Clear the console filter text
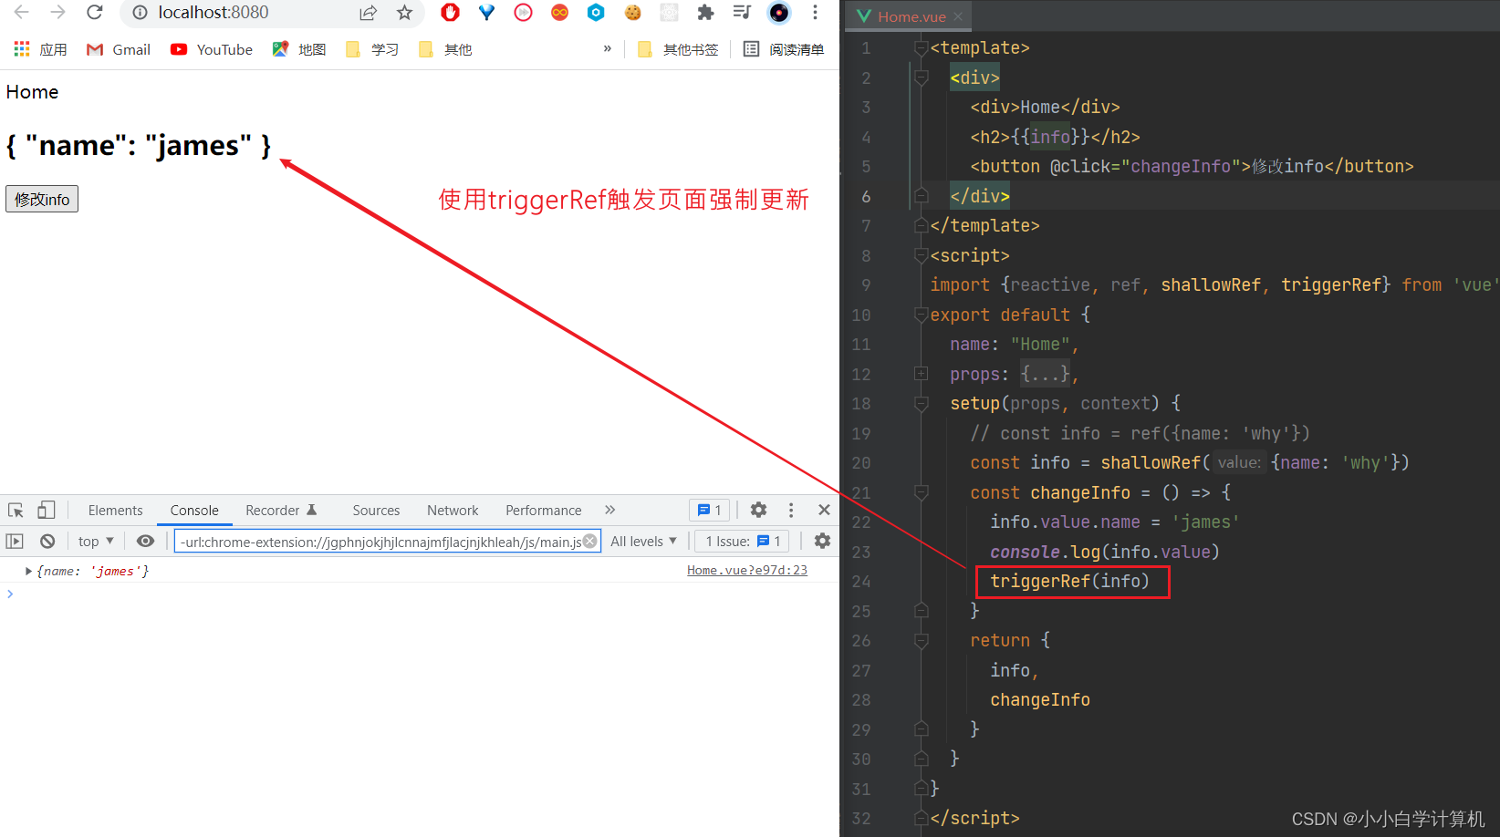The width and height of the screenshot is (1500, 837). coord(590,541)
